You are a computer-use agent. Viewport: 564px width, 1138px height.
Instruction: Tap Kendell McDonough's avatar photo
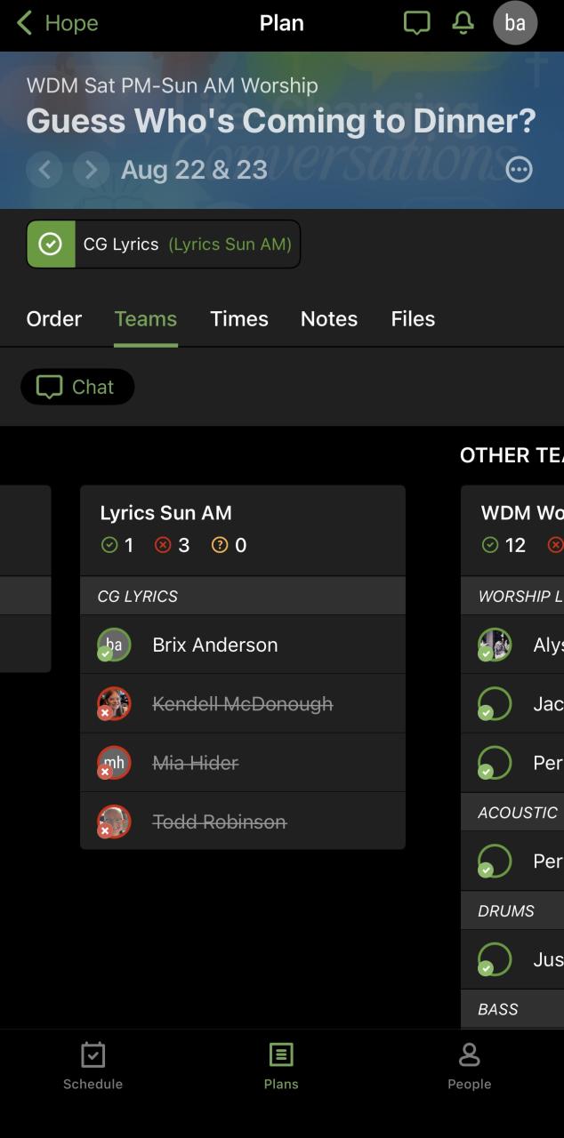point(114,703)
